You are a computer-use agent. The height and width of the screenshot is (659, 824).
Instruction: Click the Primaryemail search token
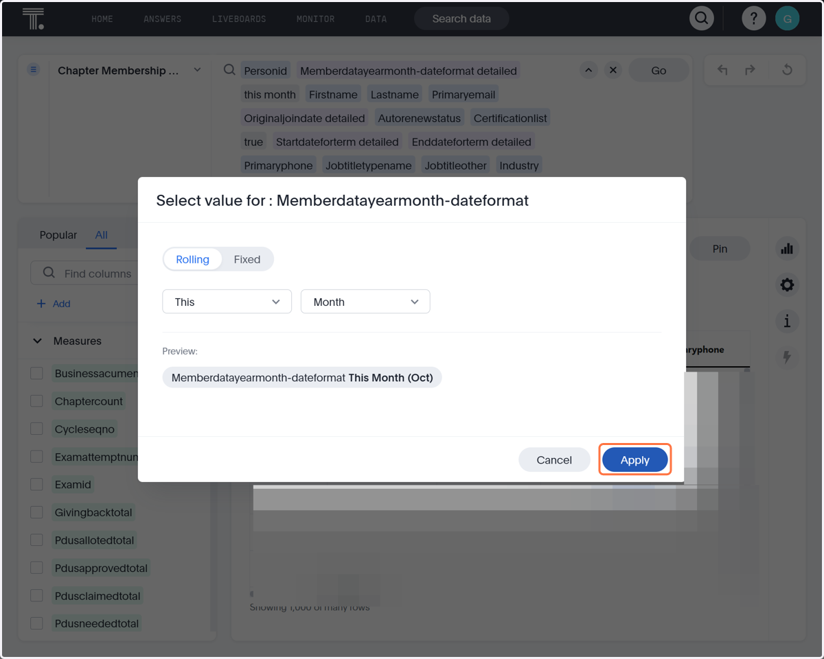coord(463,95)
